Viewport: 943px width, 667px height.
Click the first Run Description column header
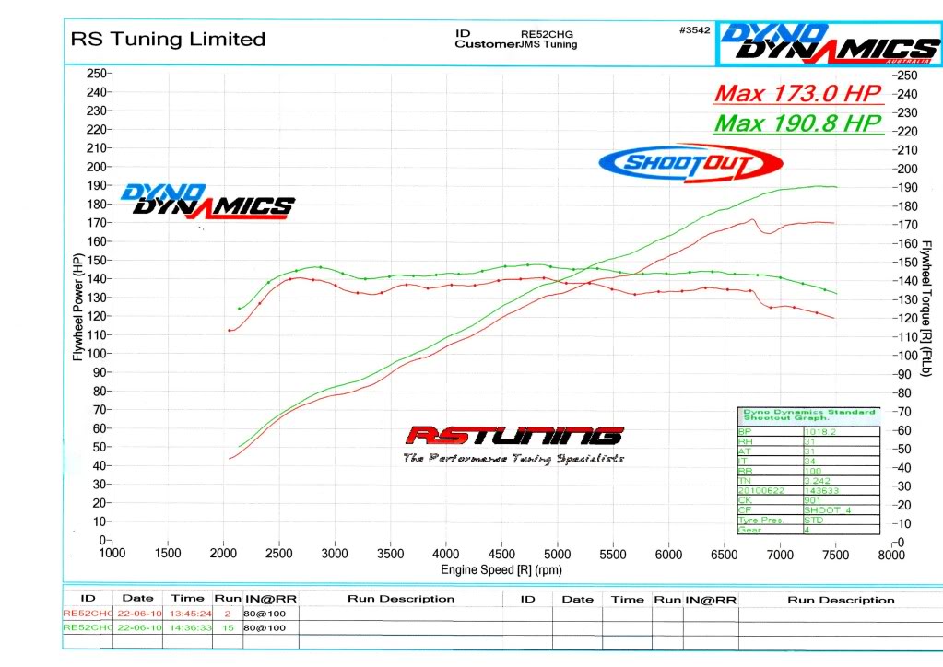[401, 599]
